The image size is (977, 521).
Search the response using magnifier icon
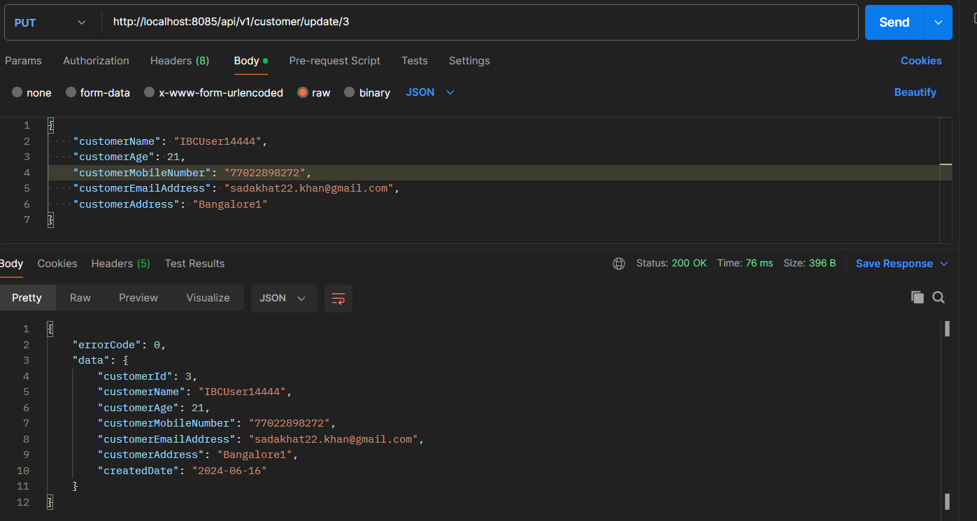pos(939,297)
